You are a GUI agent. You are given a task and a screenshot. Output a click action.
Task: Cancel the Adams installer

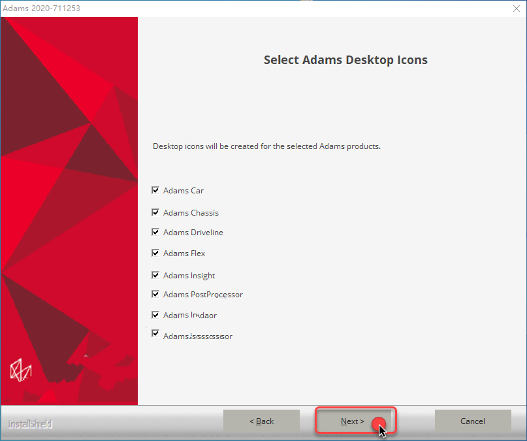(473, 421)
